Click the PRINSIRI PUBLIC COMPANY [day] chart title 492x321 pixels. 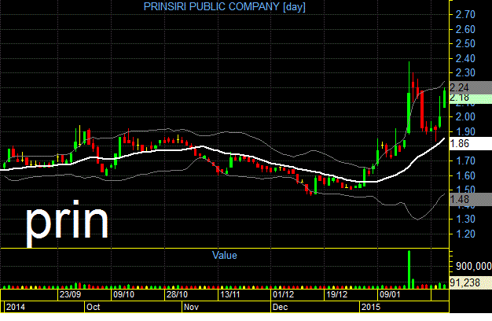tap(224, 6)
